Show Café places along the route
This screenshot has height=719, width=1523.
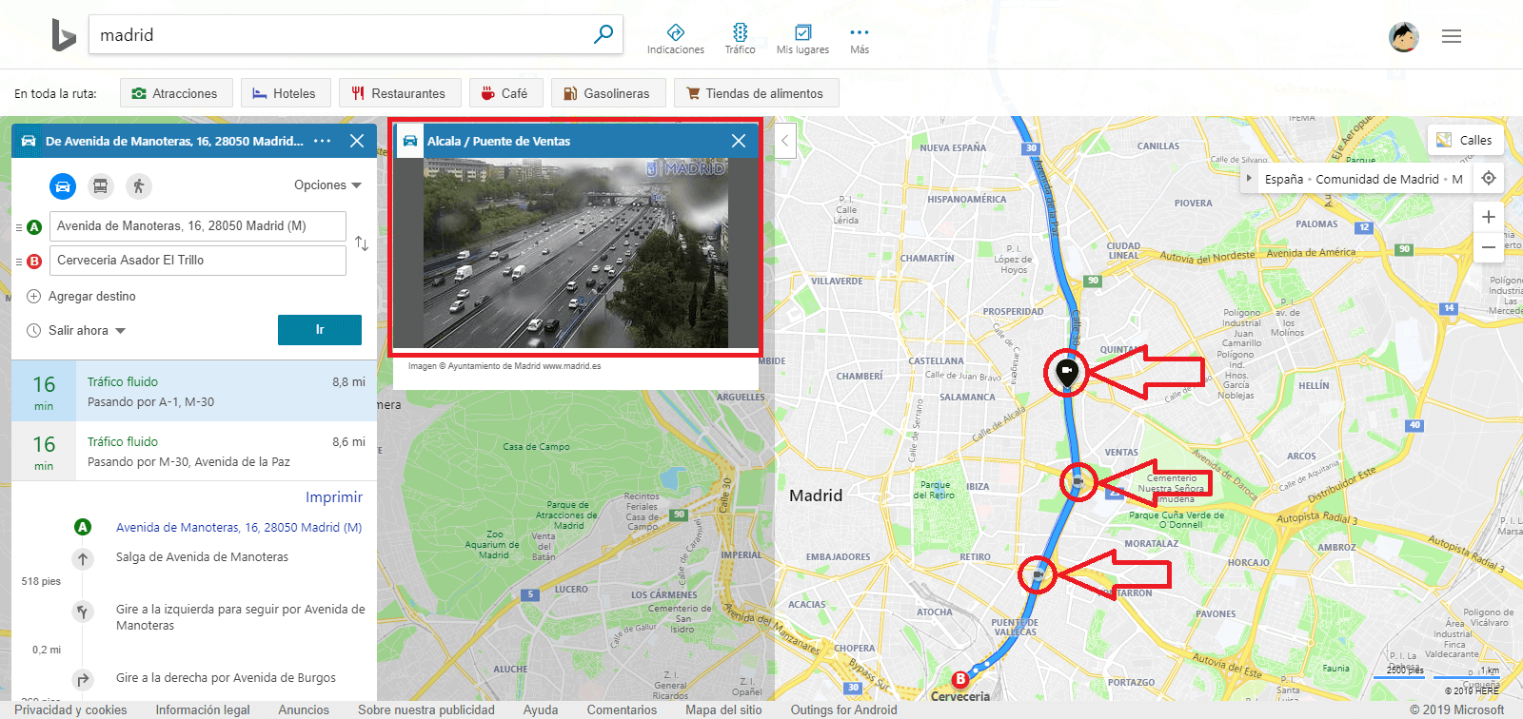click(505, 93)
